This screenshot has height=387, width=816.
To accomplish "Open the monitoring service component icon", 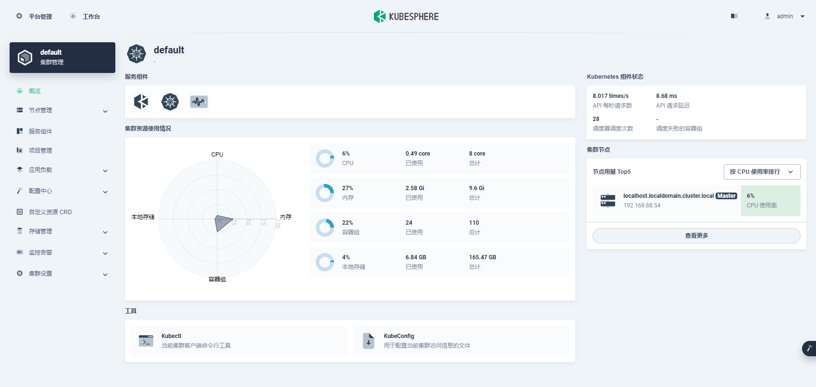I will click(x=198, y=102).
